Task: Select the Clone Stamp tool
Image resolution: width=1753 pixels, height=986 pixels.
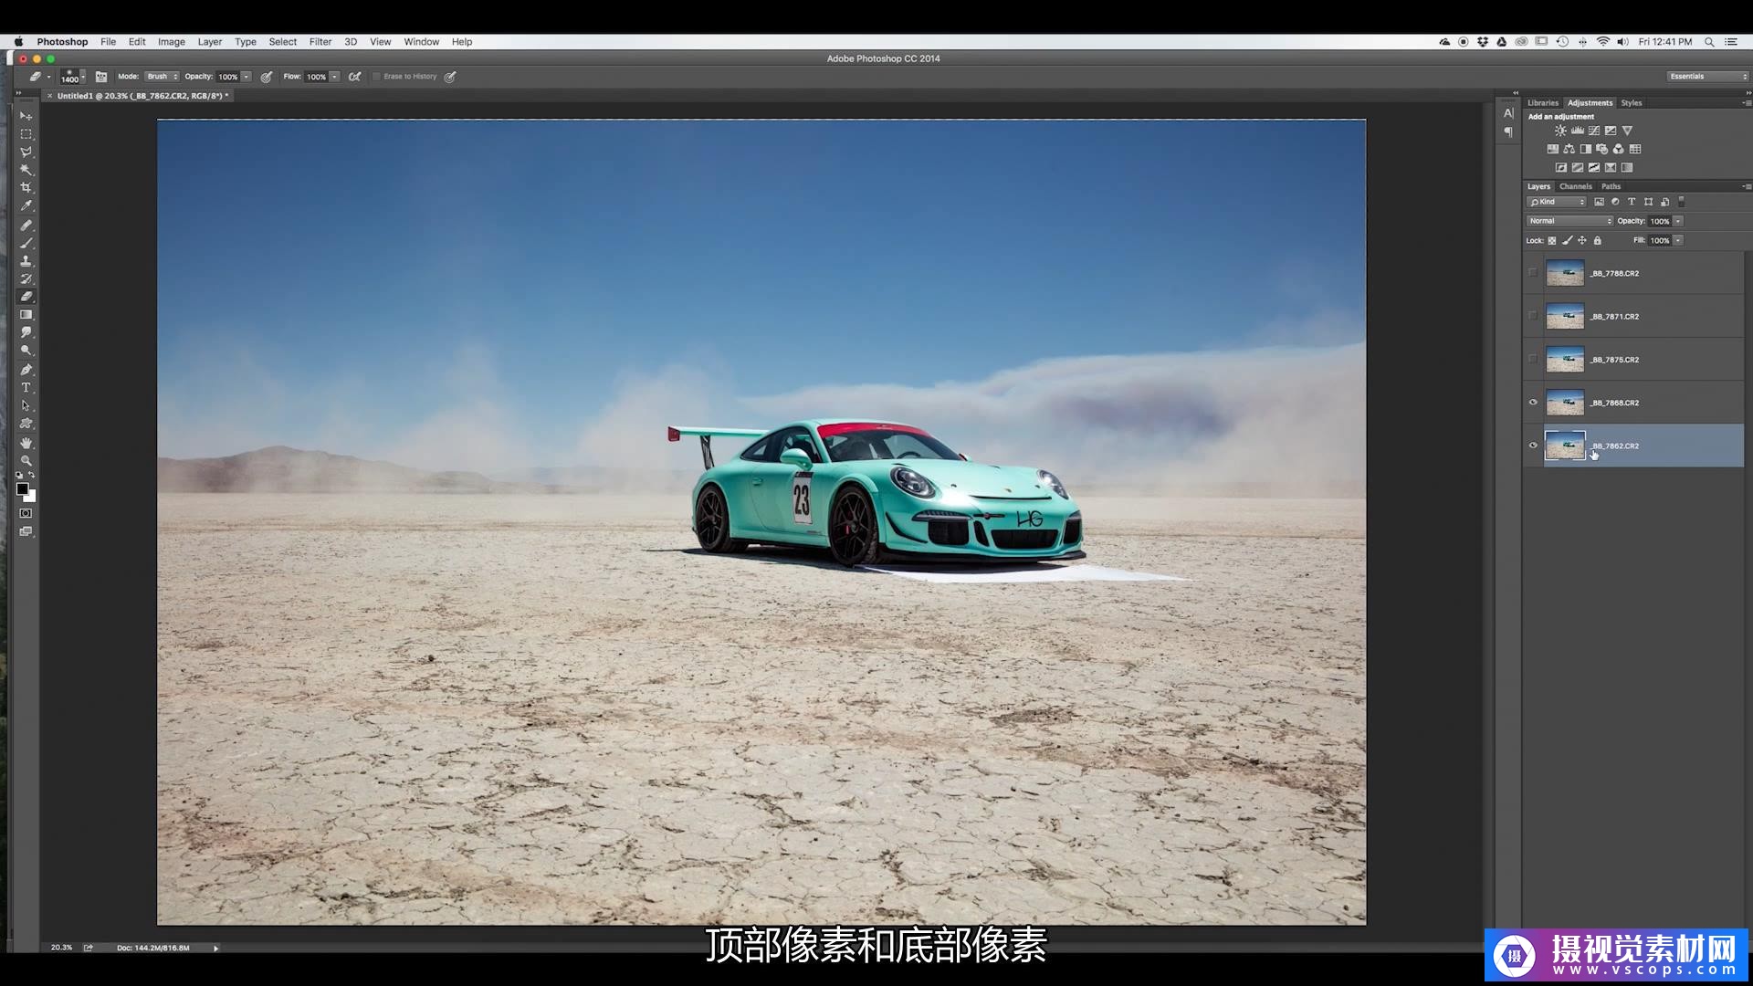Action: (x=26, y=261)
